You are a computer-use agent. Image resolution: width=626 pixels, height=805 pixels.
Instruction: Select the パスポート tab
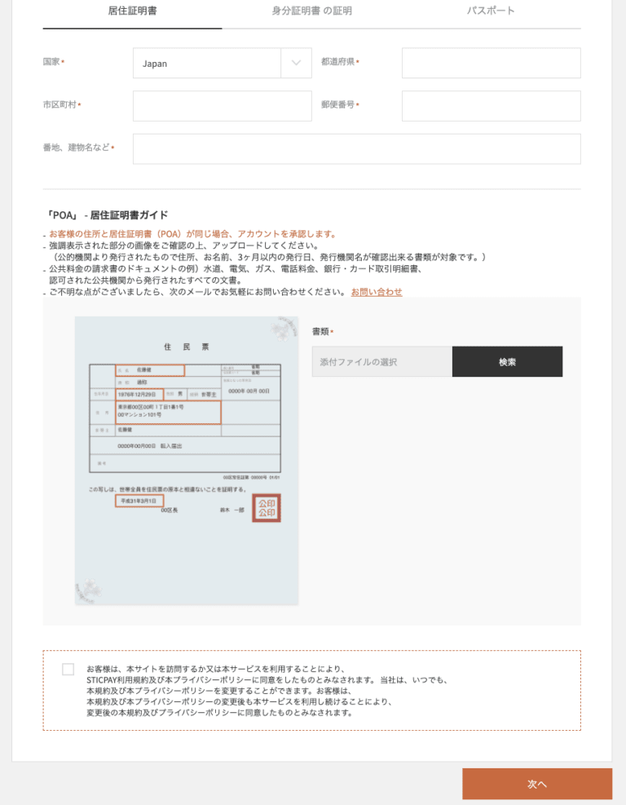[x=491, y=11]
